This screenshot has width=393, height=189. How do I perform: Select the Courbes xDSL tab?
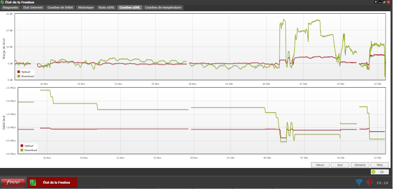tap(130, 7)
